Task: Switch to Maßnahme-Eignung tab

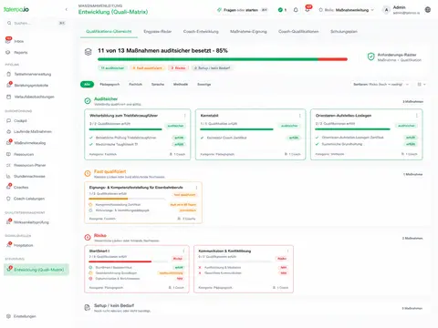Action: 248,31
